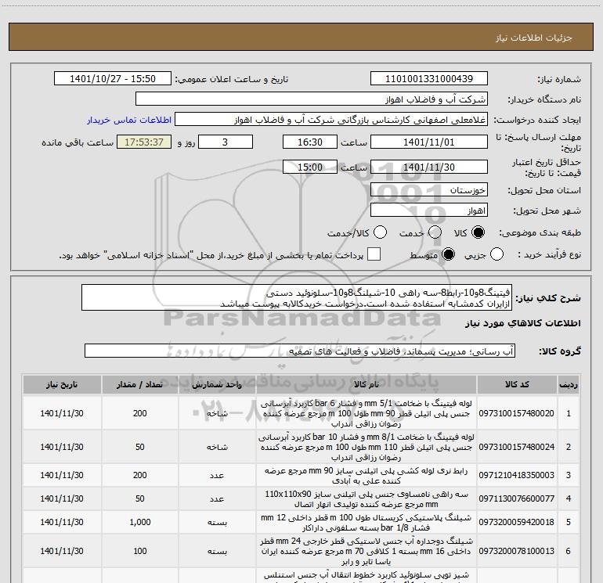
Task: Click the ردیف column header
Action: point(569,384)
